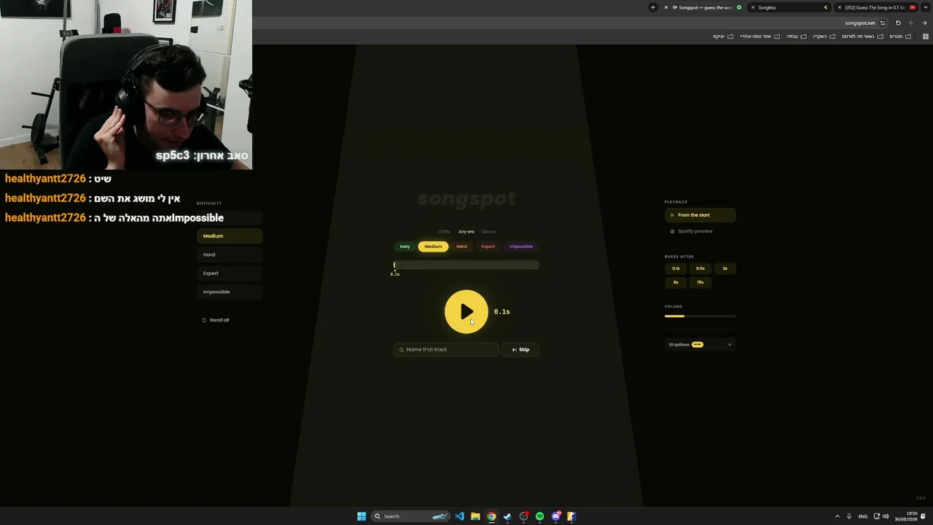Expand the UI options dropdown

point(700,344)
